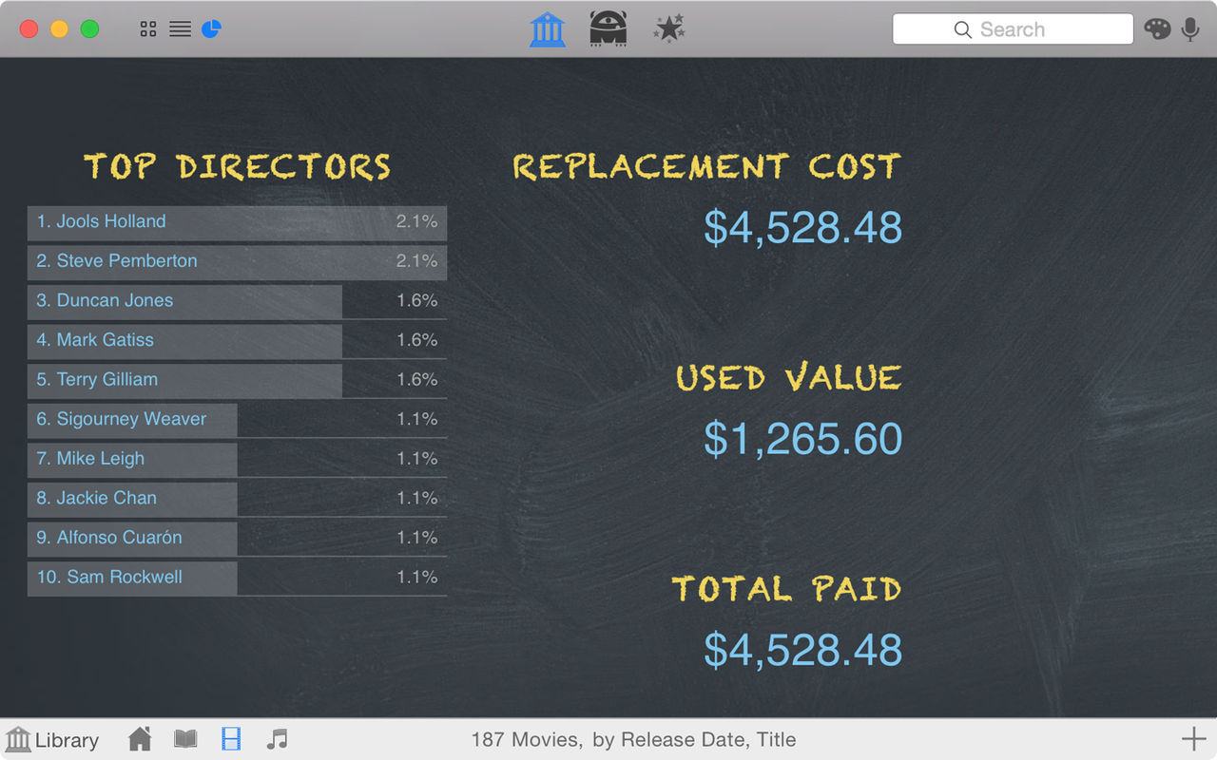Open the stars wish list icon

tap(669, 28)
